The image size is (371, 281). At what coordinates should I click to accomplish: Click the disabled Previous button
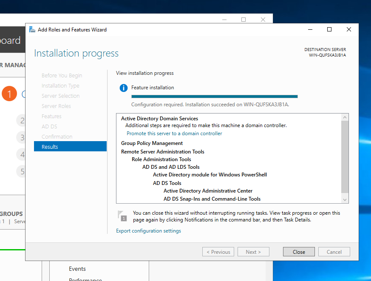point(218,252)
